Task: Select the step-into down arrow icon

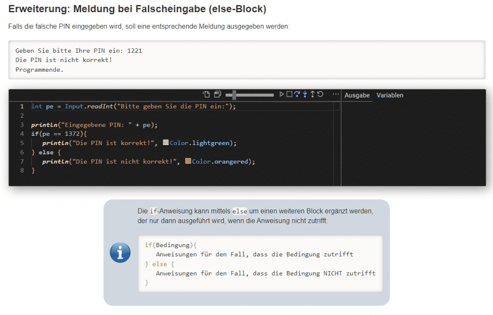Action: click(x=304, y=94)
